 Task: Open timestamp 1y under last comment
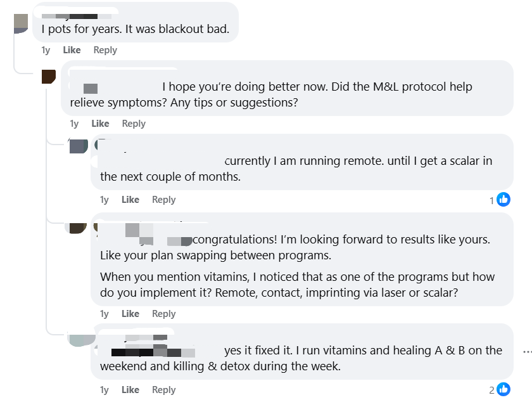(104, 390)
